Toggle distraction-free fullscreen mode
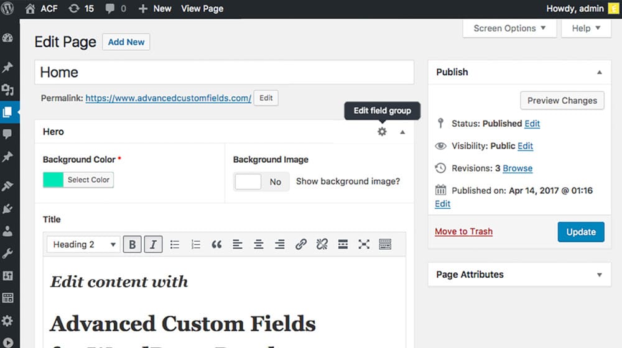 [364, 244]
